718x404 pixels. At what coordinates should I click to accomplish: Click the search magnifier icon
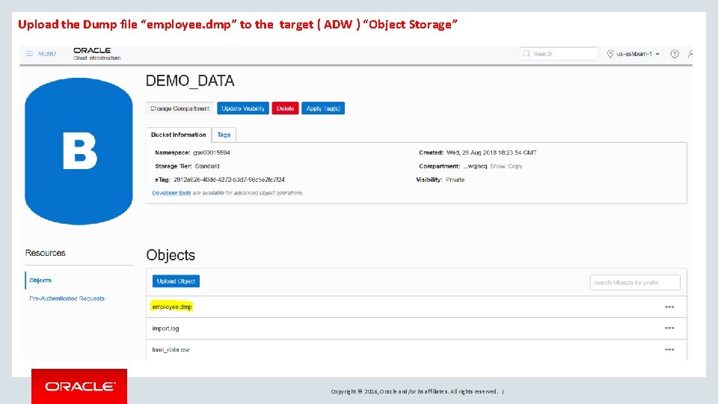pos(527,54)
